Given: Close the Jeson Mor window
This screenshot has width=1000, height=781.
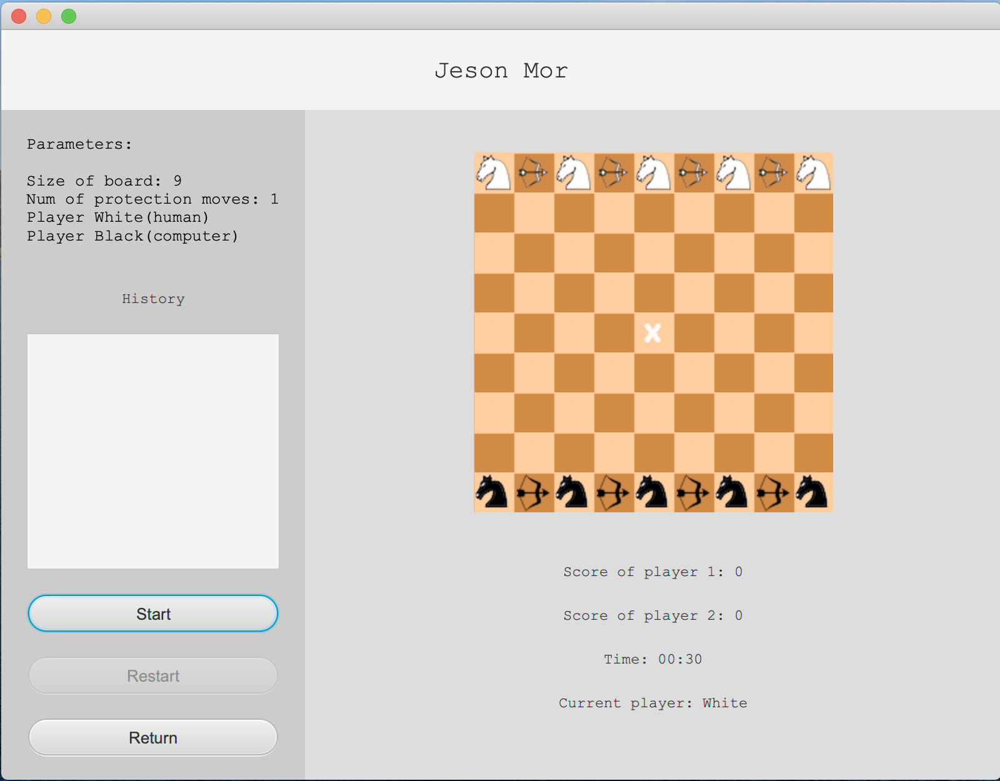Looking at the screenshot, I should pos(19,16).
